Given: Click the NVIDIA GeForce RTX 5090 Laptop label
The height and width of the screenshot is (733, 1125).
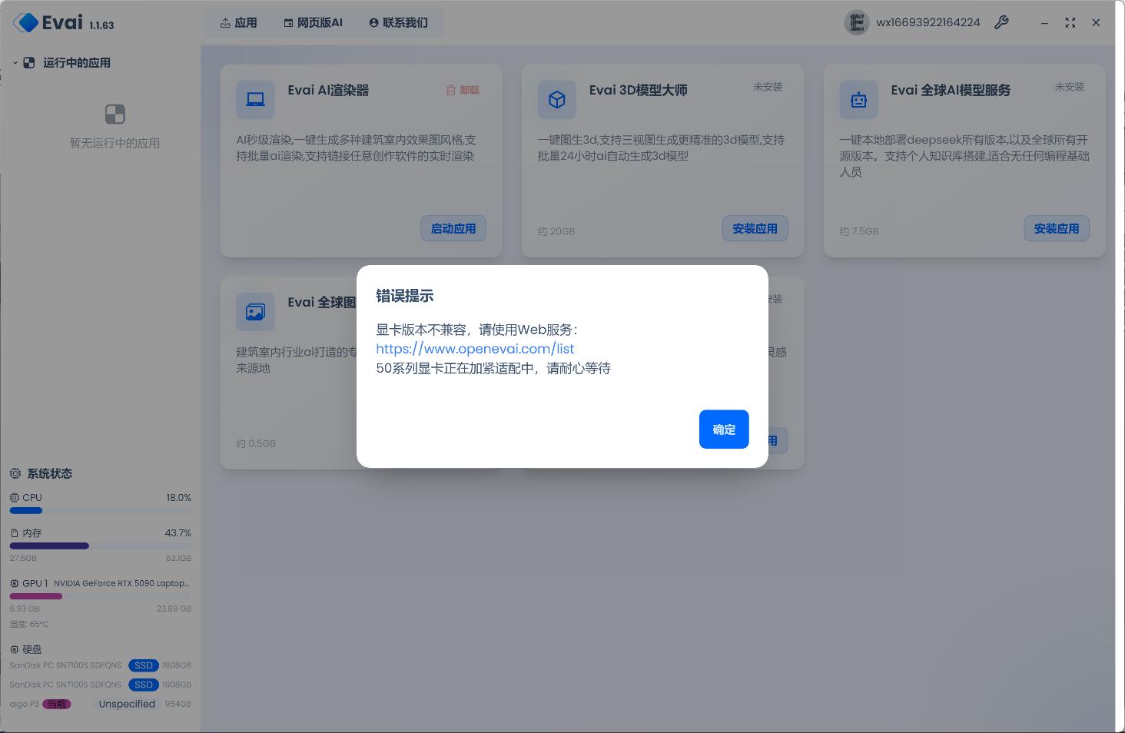Looking at the screenshot, I should [x=121, y=584].
